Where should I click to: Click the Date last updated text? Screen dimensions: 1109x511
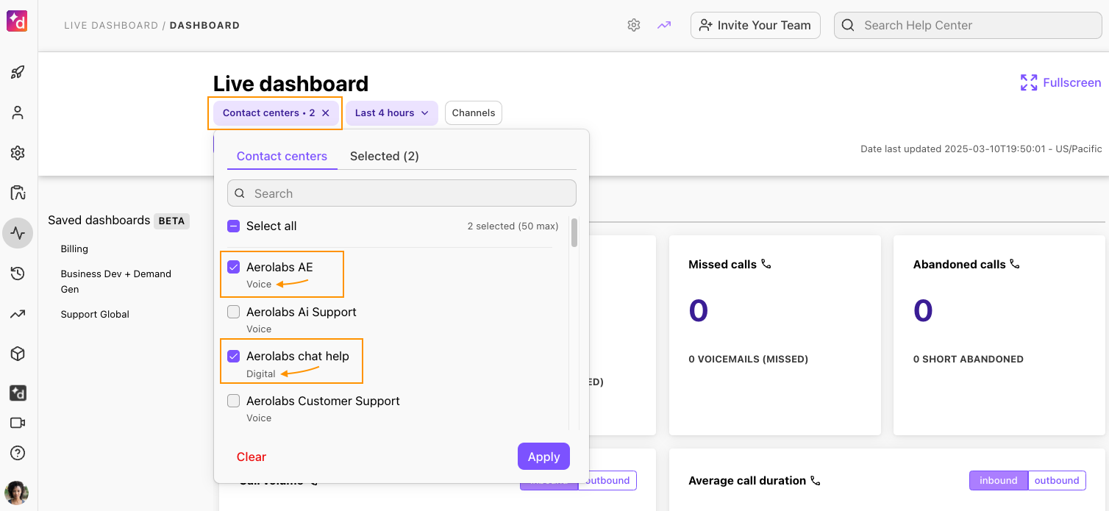(981, 149)
